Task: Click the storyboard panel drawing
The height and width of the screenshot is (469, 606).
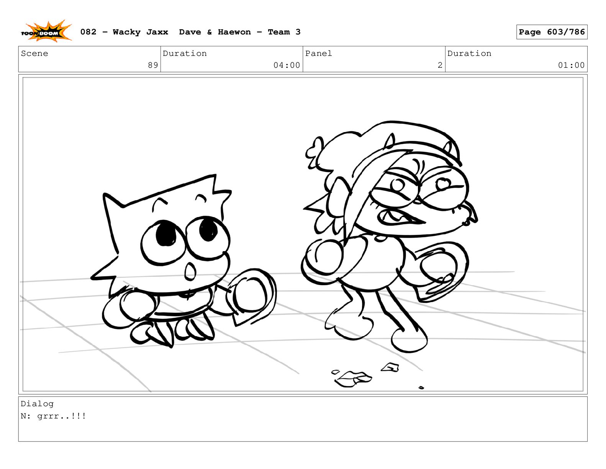Action: click(x=303, y=234)
